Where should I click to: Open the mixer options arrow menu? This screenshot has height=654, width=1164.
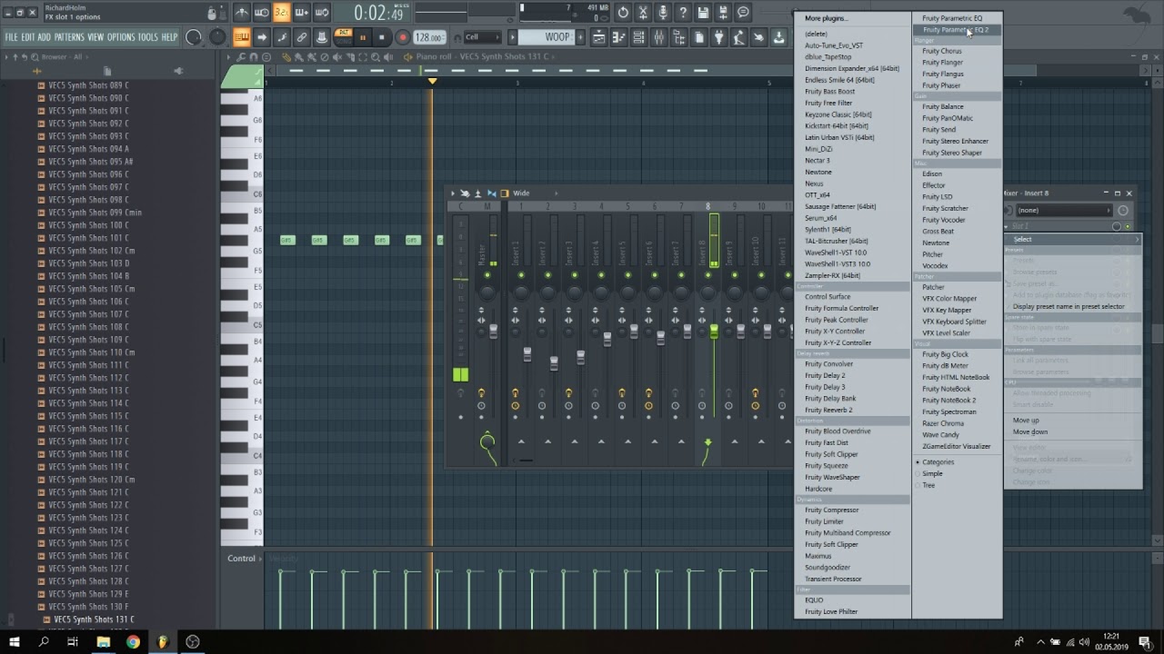click(452, 193)
